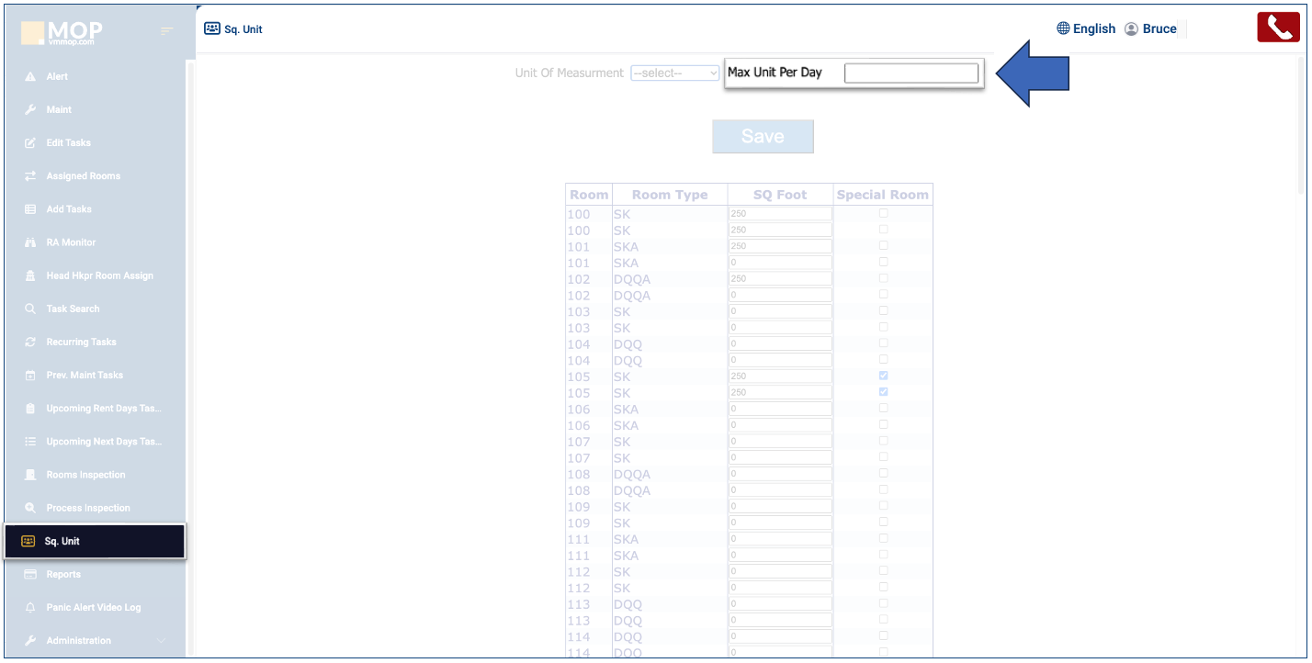Toggle Special Room checkbox for first room 102
This screenshot has width=1312, height=663.
tap(883, 278)
